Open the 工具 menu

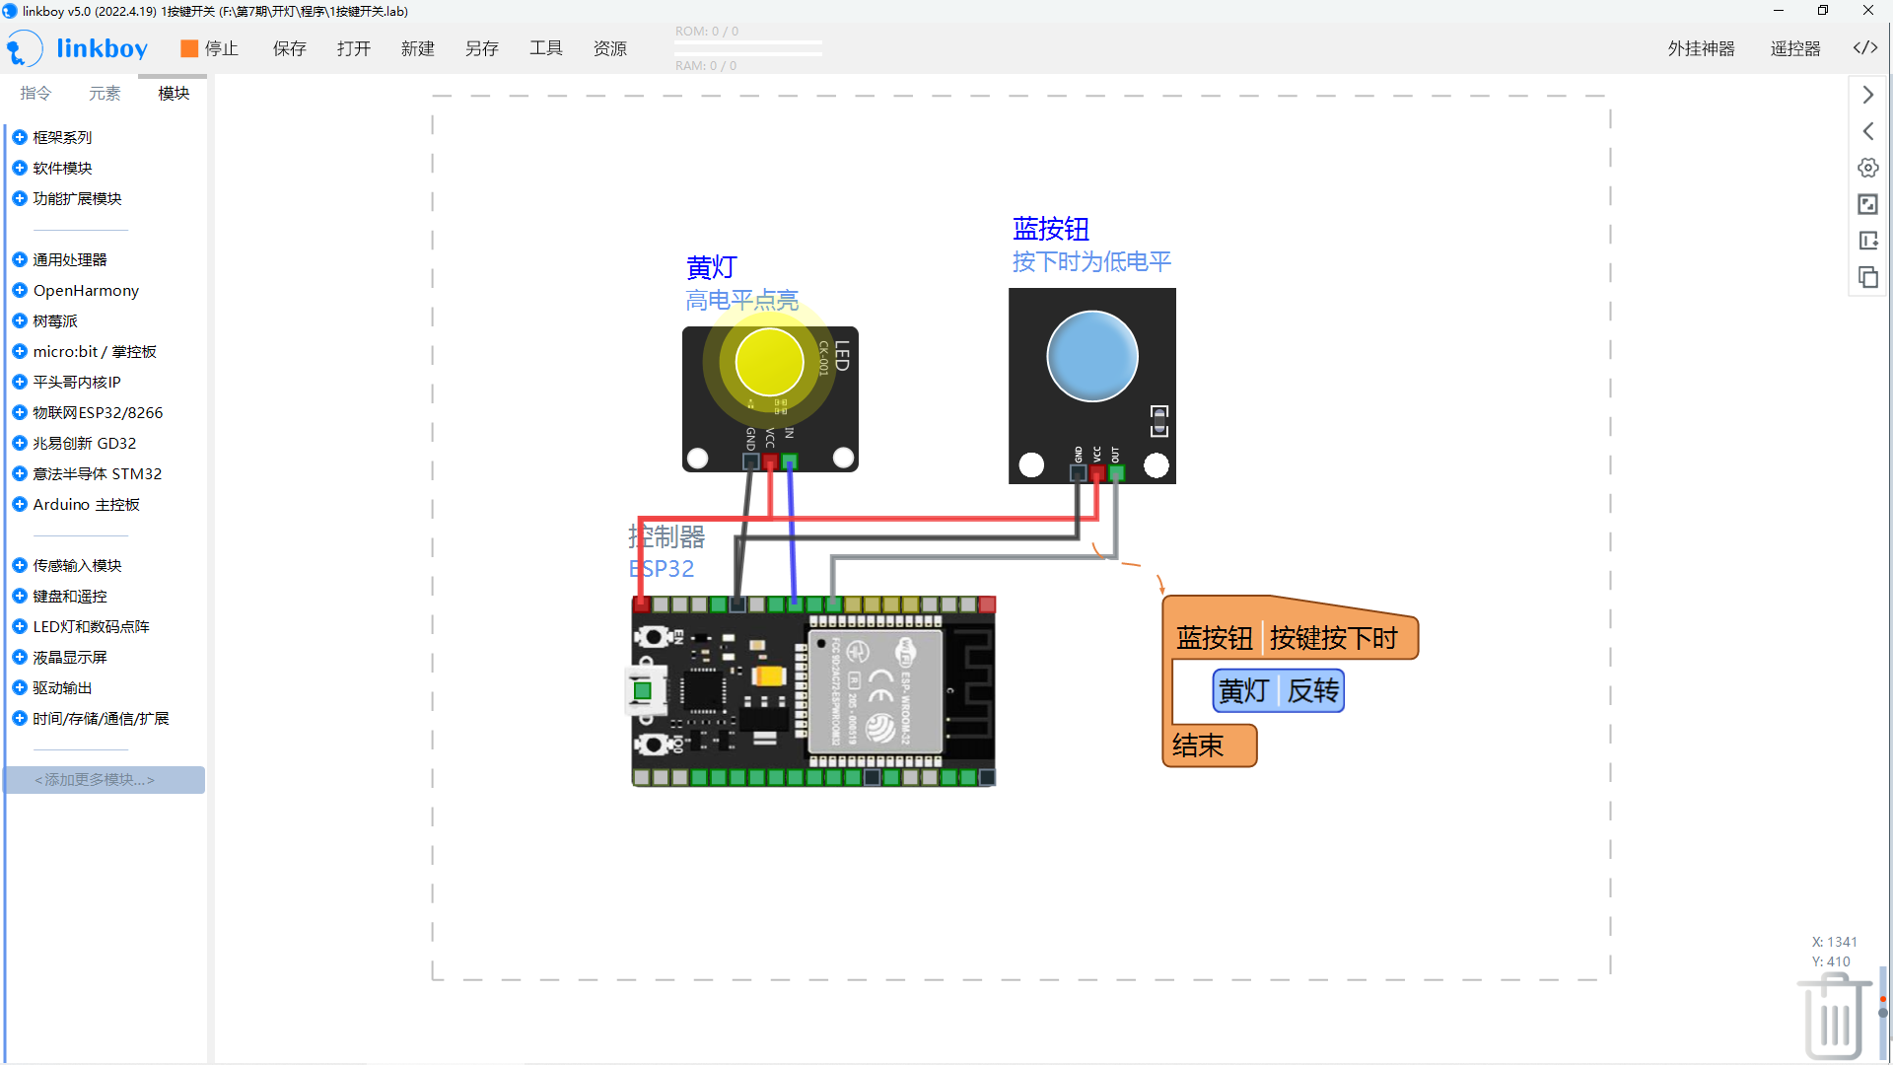[x=545, y=48]
